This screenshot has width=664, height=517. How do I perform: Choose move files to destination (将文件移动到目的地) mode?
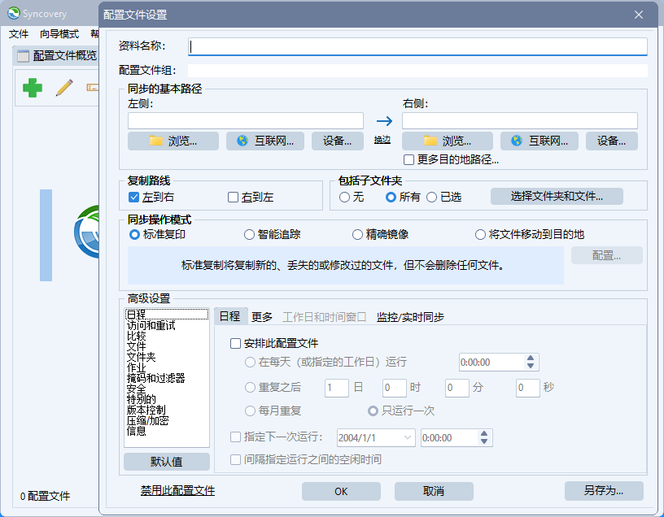pos(480,234)
